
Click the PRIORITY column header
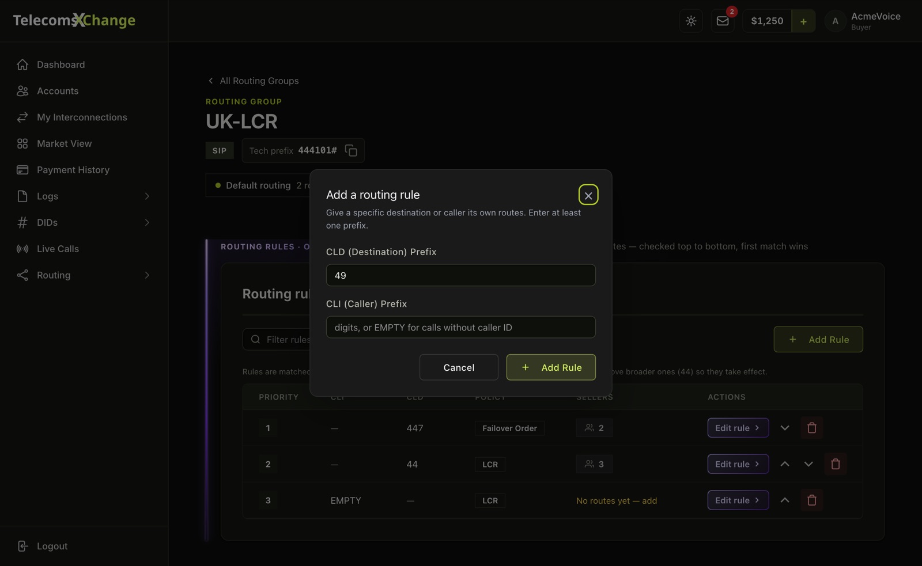278,397
